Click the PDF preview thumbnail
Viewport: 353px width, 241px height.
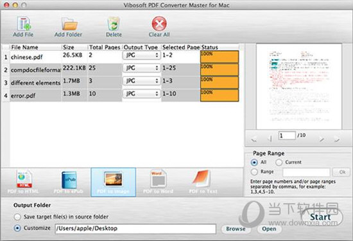coord(299,87)
